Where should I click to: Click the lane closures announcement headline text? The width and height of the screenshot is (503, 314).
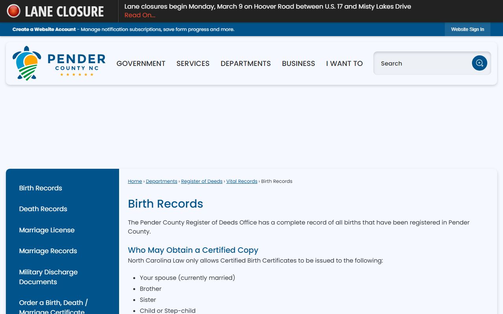268,6
